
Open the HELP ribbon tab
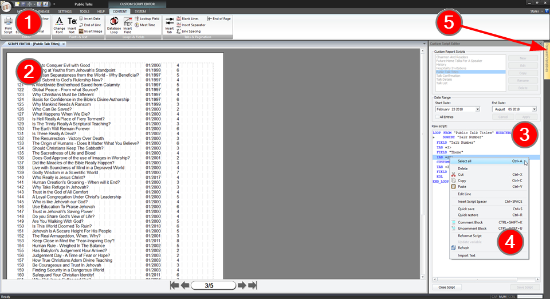point(101,11)
